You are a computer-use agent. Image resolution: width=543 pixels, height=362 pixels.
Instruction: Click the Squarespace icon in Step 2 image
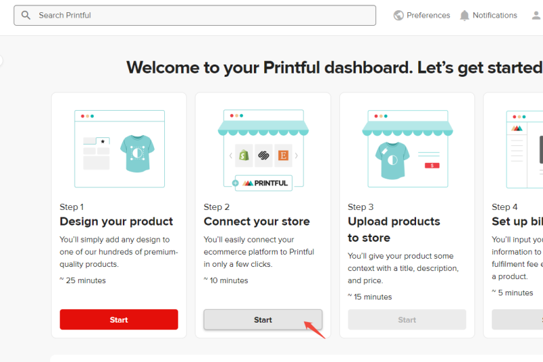(x=263, y=156)
